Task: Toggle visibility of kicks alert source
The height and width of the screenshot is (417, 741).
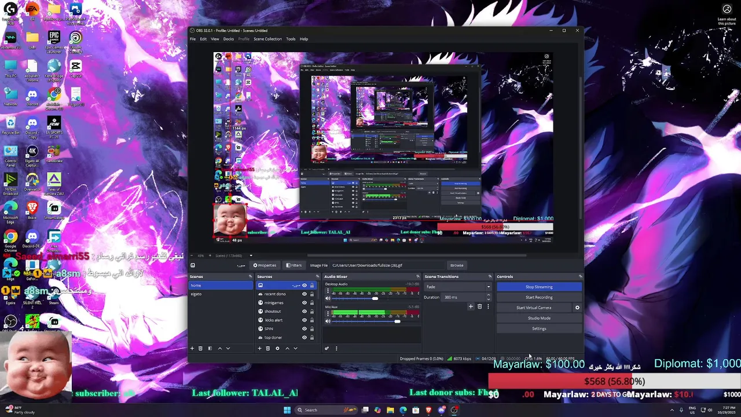Action: [x=305, y=320]
